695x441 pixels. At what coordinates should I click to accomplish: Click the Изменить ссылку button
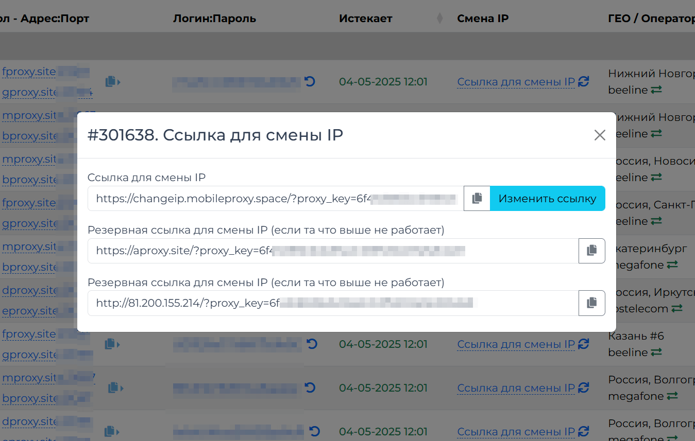(547, 199)
